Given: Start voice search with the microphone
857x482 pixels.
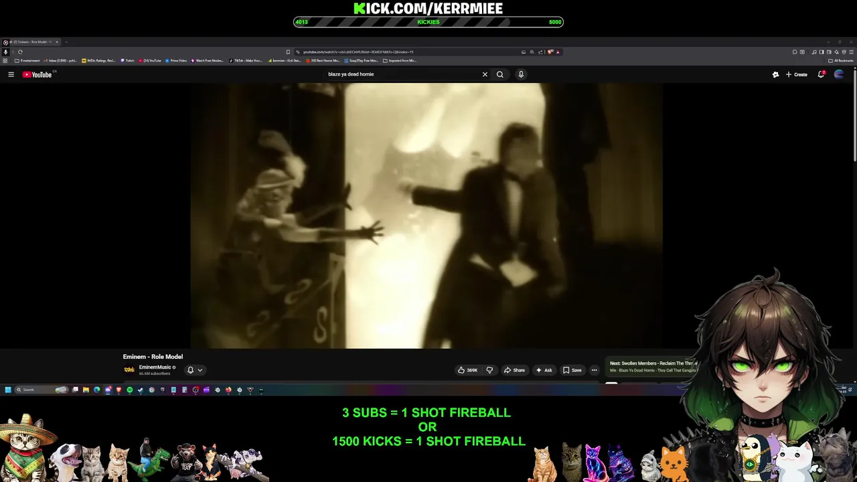Looking at the screenshot, I should point(521,74).
